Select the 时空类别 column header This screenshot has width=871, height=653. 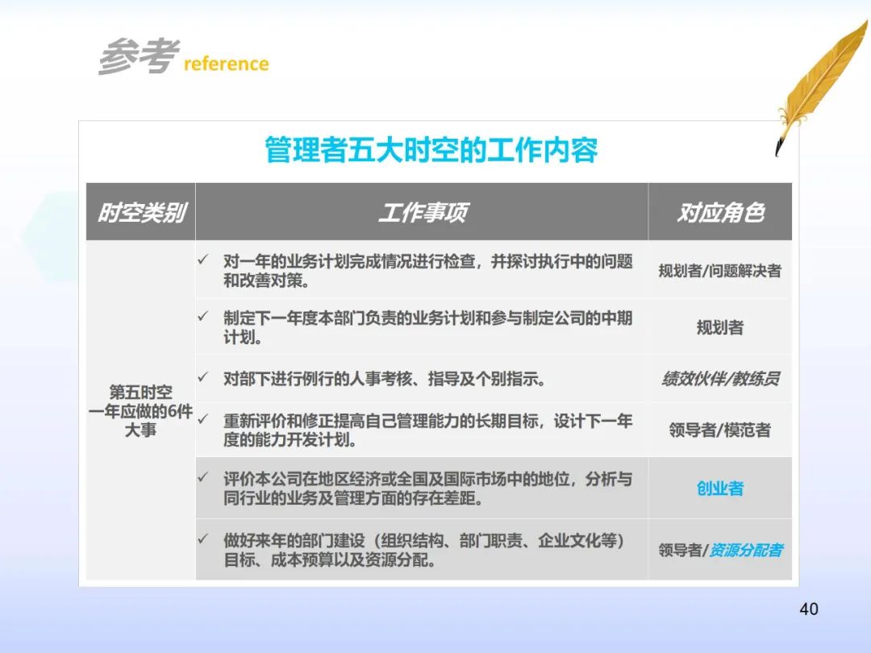141,212
